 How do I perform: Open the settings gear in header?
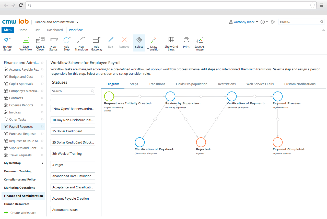(x=273, y=22)
